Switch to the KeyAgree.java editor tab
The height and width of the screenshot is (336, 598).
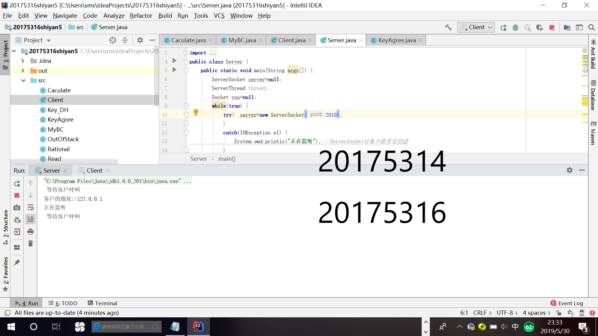point(396,40)
